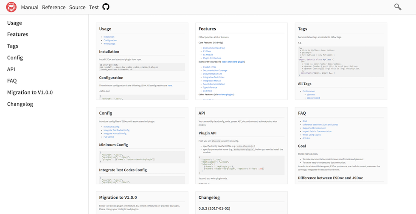Click the 'here' link about all configurations
This screenshot has width=416, height=214.
pyautogui.click(x=170, y=86)
